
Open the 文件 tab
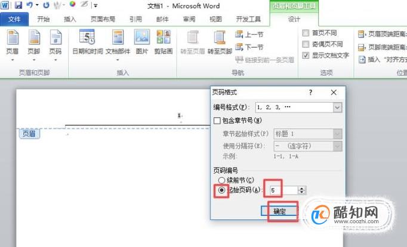click(x=14, y=19)
